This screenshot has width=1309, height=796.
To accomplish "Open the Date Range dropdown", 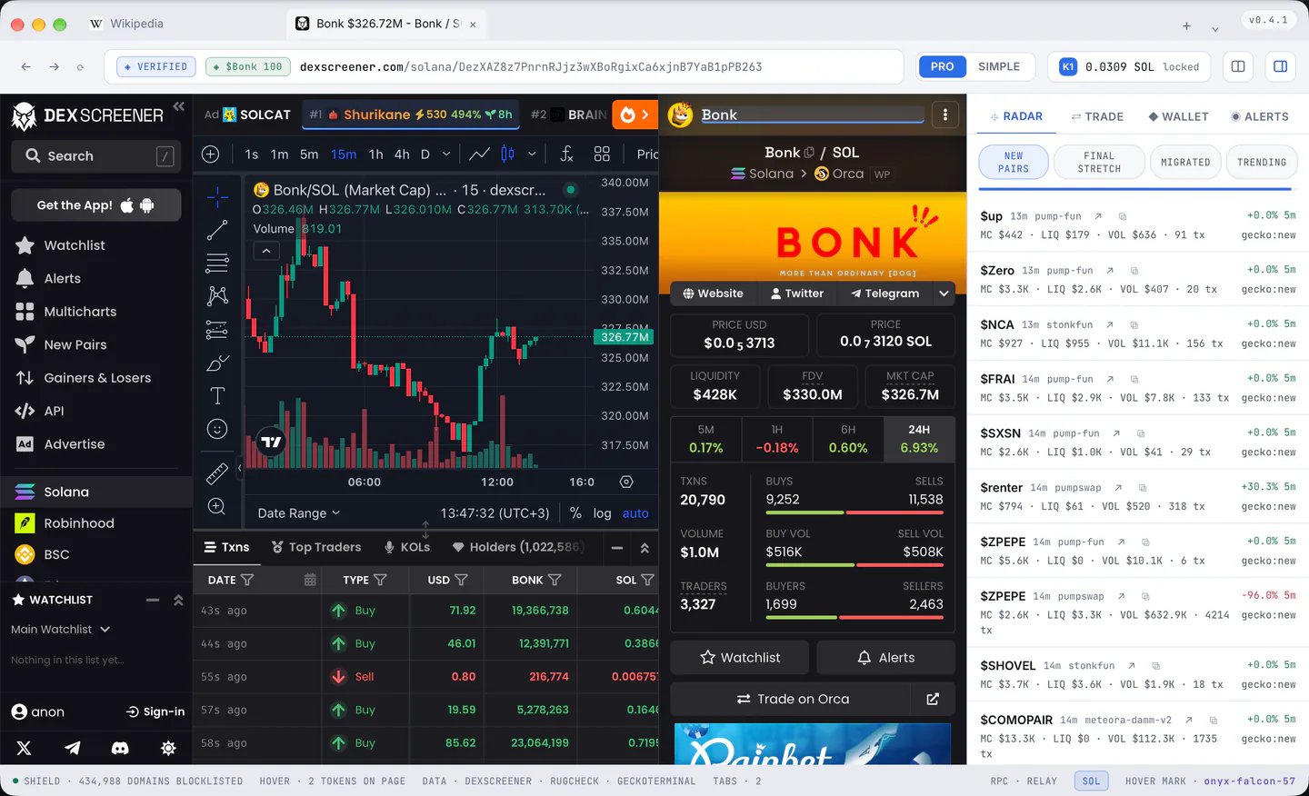I will coord(299,513).
